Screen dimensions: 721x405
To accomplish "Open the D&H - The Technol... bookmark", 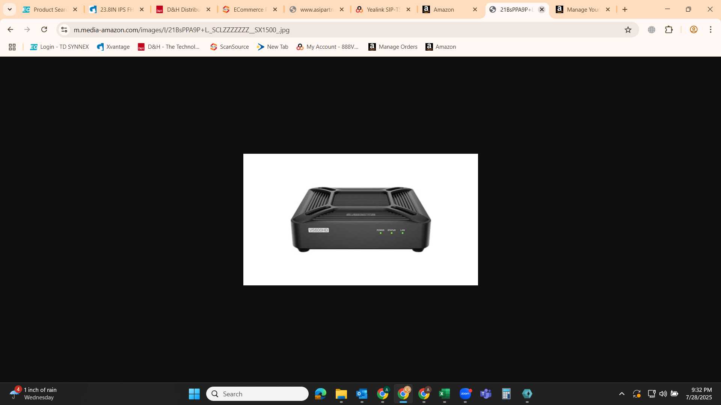I will point(169,47).
